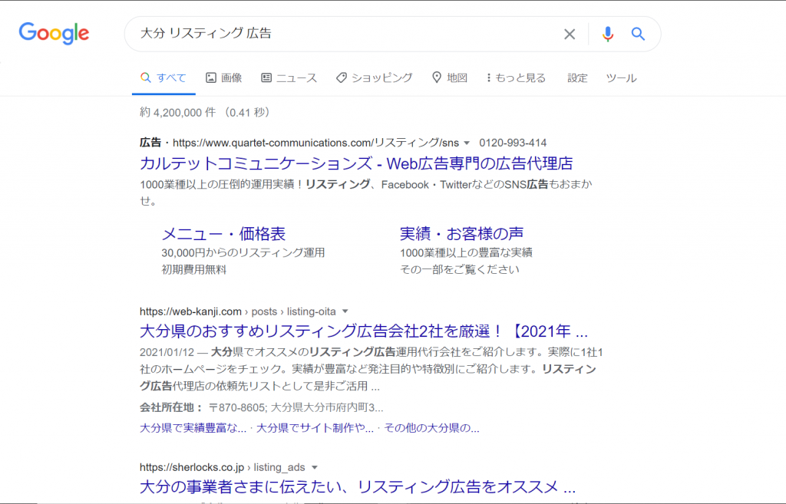
Task: Open dropdown arrow beside quartet-communications ad URL
Action: (x=467, y=143)
